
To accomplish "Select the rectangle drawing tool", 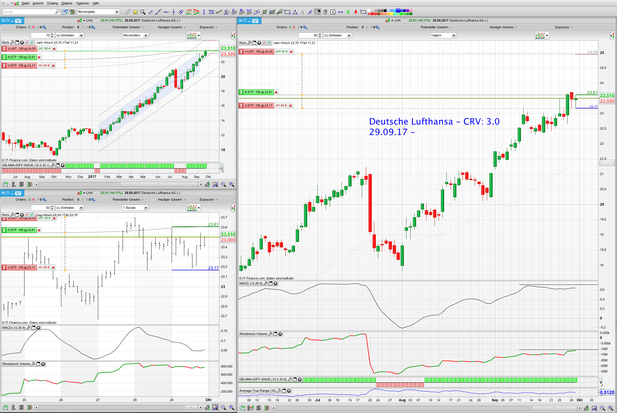I will click(x=287, y=12).
